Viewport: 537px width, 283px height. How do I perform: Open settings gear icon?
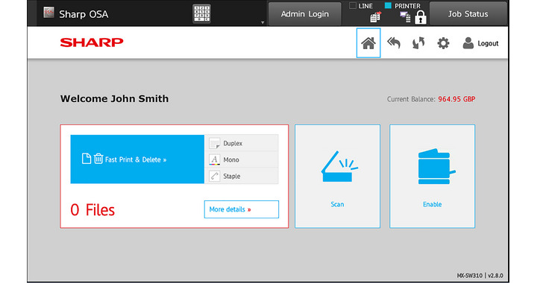pyautogui.click(x=443, y=43)
